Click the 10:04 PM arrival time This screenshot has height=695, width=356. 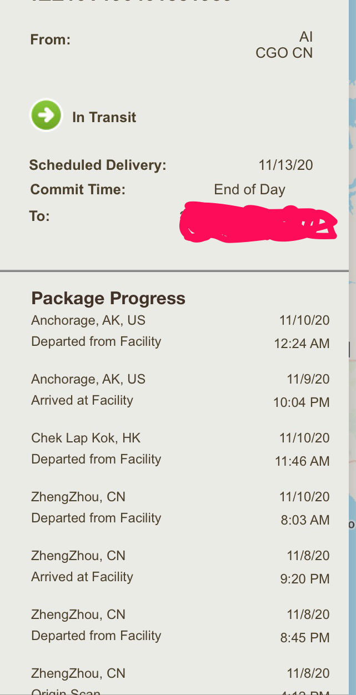(x=301, y=402)
